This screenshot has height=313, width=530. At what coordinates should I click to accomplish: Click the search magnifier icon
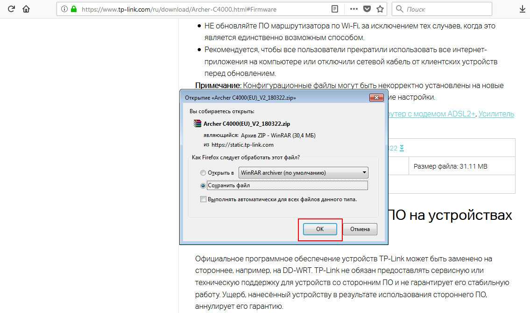point(400,9)
